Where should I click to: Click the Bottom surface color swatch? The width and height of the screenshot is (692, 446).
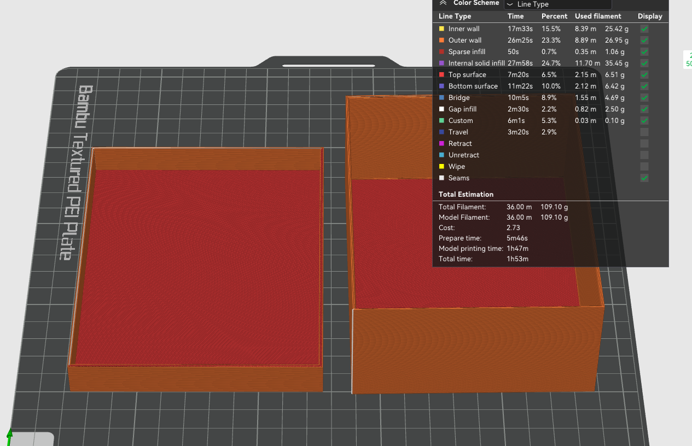441,86
